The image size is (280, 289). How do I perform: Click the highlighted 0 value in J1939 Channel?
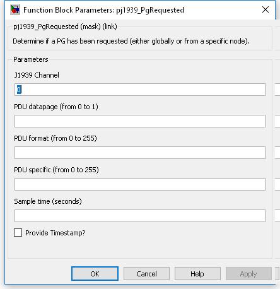click(x=19, y=90)
